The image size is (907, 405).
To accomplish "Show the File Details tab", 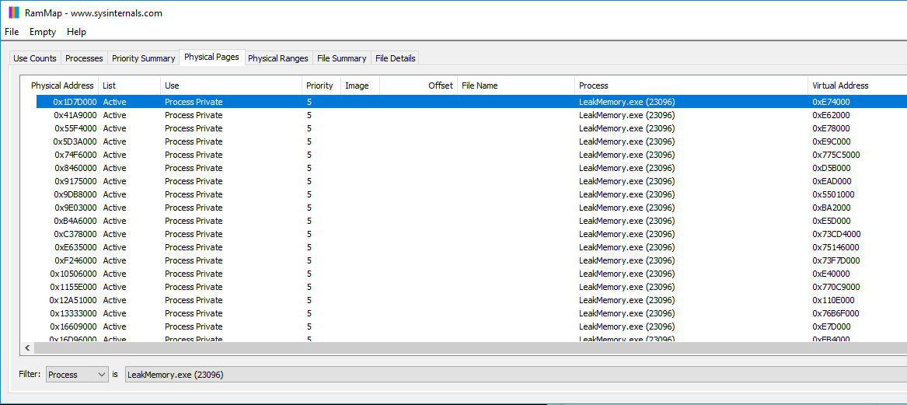I will point(395,58).
